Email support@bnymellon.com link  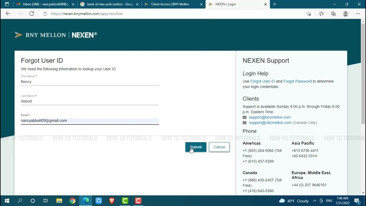[x=270, y=117]
